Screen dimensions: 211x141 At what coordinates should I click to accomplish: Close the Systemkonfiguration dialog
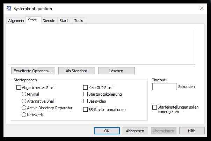(x=202, y=8)
